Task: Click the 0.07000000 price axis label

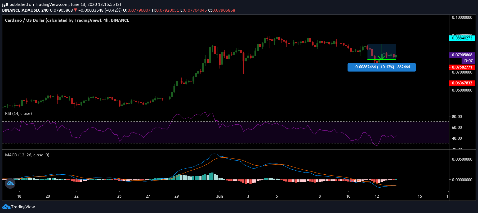Action: pos(462,72)
